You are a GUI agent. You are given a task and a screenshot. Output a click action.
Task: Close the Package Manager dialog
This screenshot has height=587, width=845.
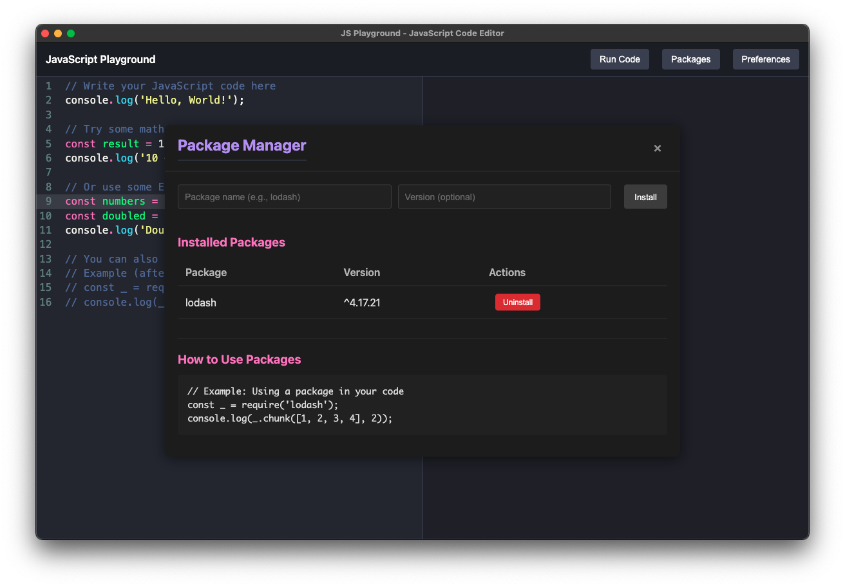(x=658, y=148)
